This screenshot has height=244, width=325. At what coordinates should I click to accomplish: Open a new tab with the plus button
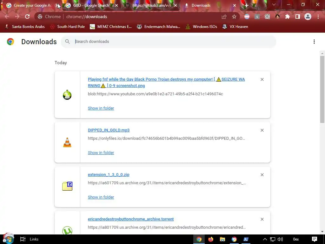pos(246,5)
